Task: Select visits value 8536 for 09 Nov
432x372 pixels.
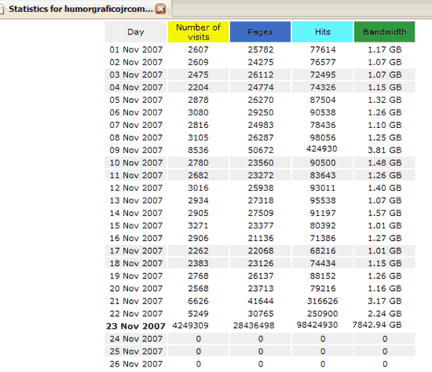Action: click(x=199, y=151)
